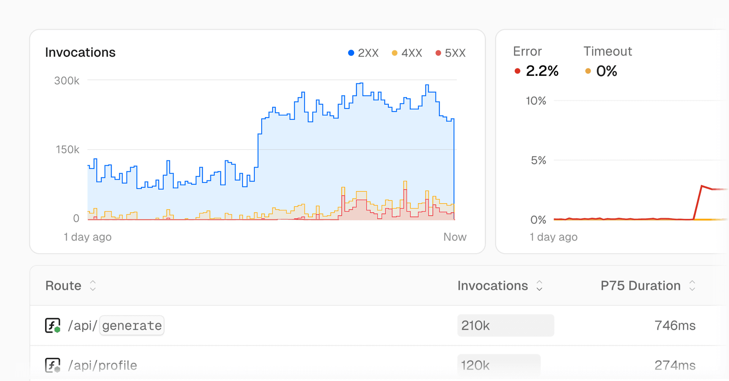Sort the table by Route header

[63, 285]
